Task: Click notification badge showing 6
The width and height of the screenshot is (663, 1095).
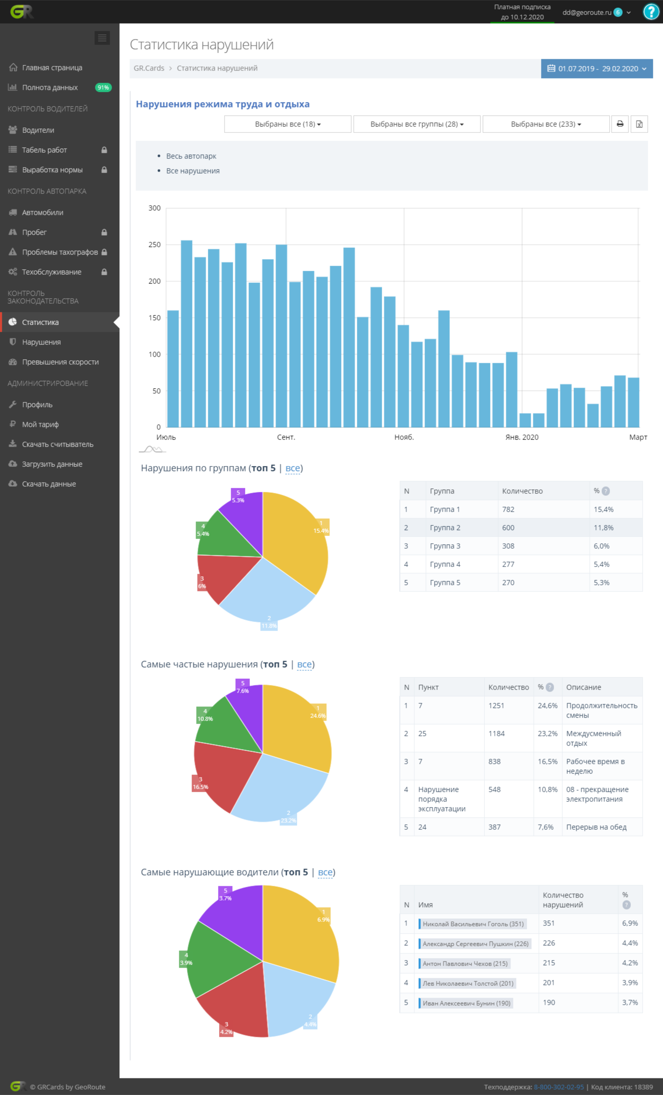Action: point(618,12)
